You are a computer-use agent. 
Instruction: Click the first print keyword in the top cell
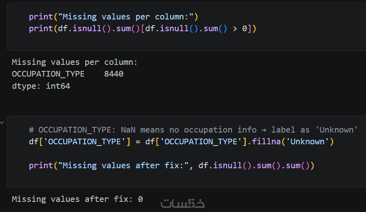pyautogui.click(x=41, y=17)
